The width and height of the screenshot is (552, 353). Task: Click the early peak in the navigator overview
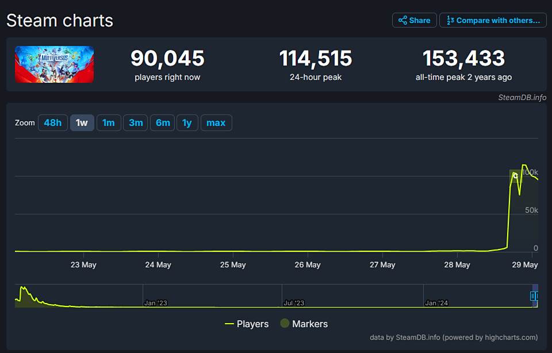23,289
